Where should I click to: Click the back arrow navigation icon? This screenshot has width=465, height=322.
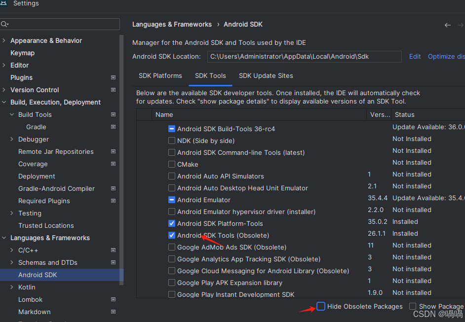[x=448, y=25]
